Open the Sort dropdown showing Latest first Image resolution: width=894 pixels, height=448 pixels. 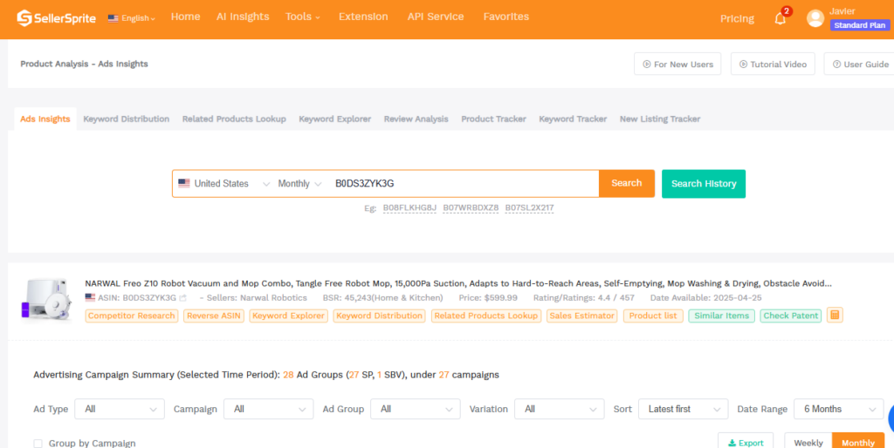[x=683, y=409]
